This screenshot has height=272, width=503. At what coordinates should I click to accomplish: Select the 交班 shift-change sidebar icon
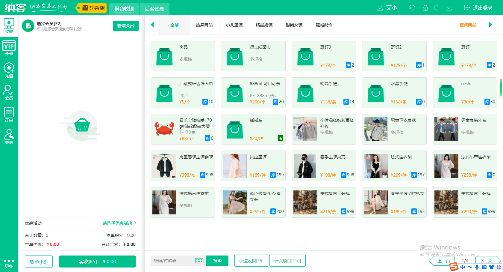click(9, 137)
